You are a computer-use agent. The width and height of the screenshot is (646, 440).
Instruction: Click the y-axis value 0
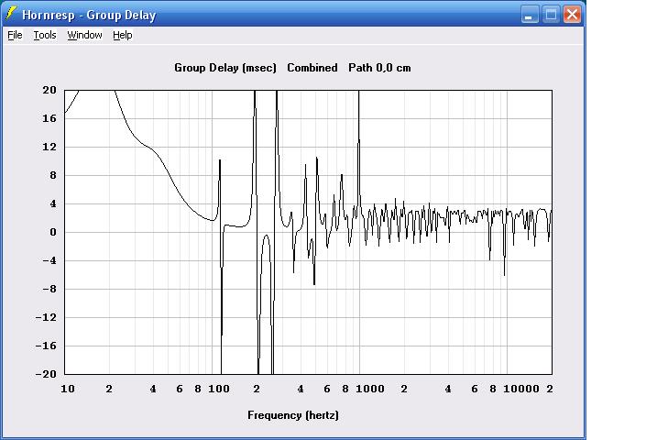coord(53,232)
